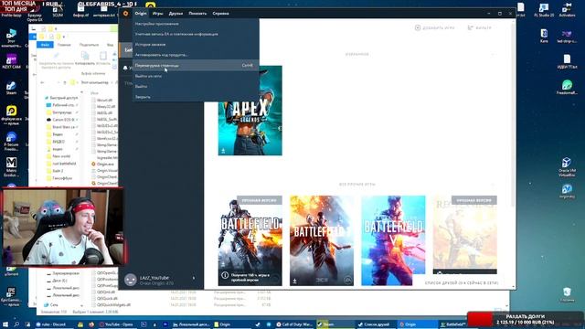Open the Battlefield 1 game tile
Screen dimensions: 585x329
(322, 240)
